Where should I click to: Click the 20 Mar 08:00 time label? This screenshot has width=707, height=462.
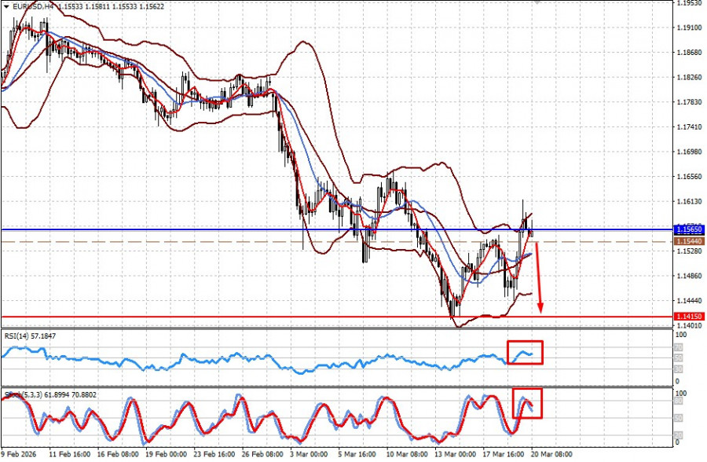[x=551, y=454]
